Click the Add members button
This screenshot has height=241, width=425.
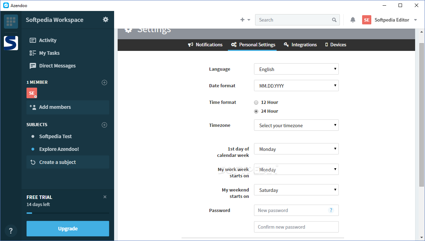(x=68, y=107)
